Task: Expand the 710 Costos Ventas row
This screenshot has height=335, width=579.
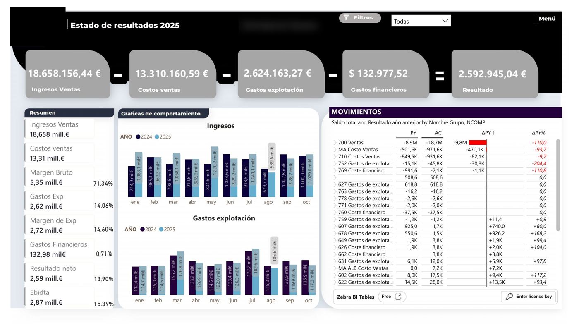Action: (x=335, y=157)
